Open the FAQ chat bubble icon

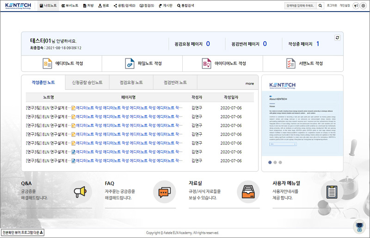pyautogui.click(x=164, y=191)
